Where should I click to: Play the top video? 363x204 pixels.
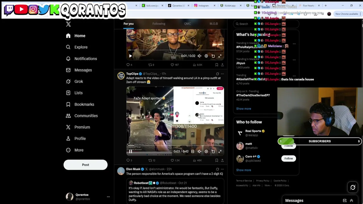coord(130,56)
